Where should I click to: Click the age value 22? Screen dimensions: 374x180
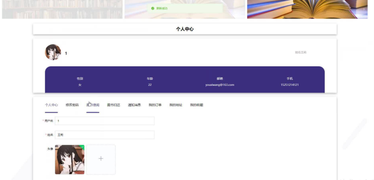tap(150, 85)
